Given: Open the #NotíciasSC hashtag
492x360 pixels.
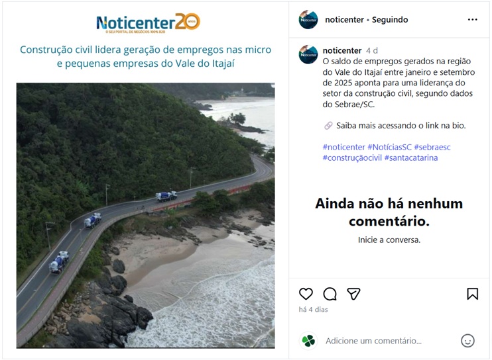Looking at the screenshot, I should pos(389,147).
